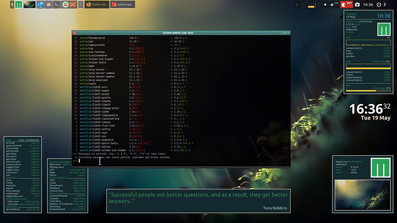Click the 'System update: (yay -Syu)' title bar
Screen dimensions: 397x223
[178, 33]
